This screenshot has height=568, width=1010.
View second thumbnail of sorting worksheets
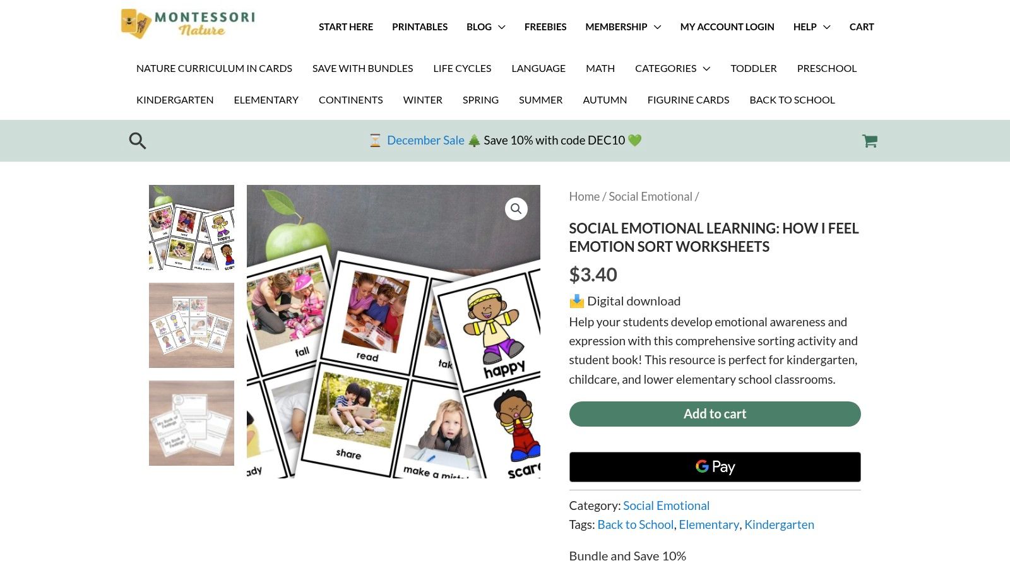[191, 325]
